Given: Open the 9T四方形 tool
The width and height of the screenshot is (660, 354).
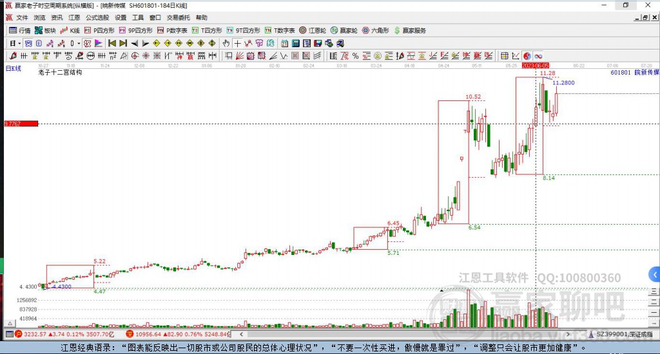Looking at the screenshot, I should tap(243, 30).
